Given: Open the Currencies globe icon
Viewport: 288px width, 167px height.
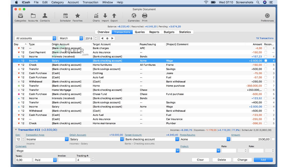Looking at the screenshot, I should (134, 16).
